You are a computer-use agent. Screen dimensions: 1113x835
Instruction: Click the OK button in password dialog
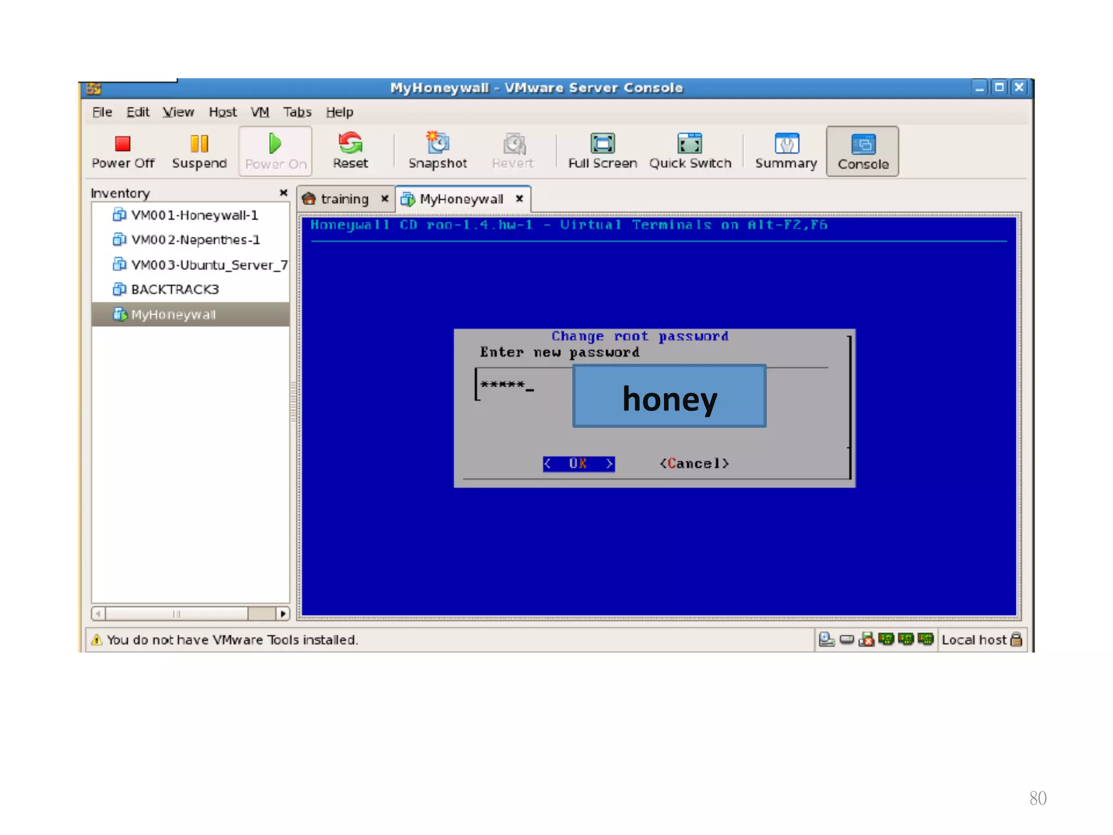[x=579, y=464]
